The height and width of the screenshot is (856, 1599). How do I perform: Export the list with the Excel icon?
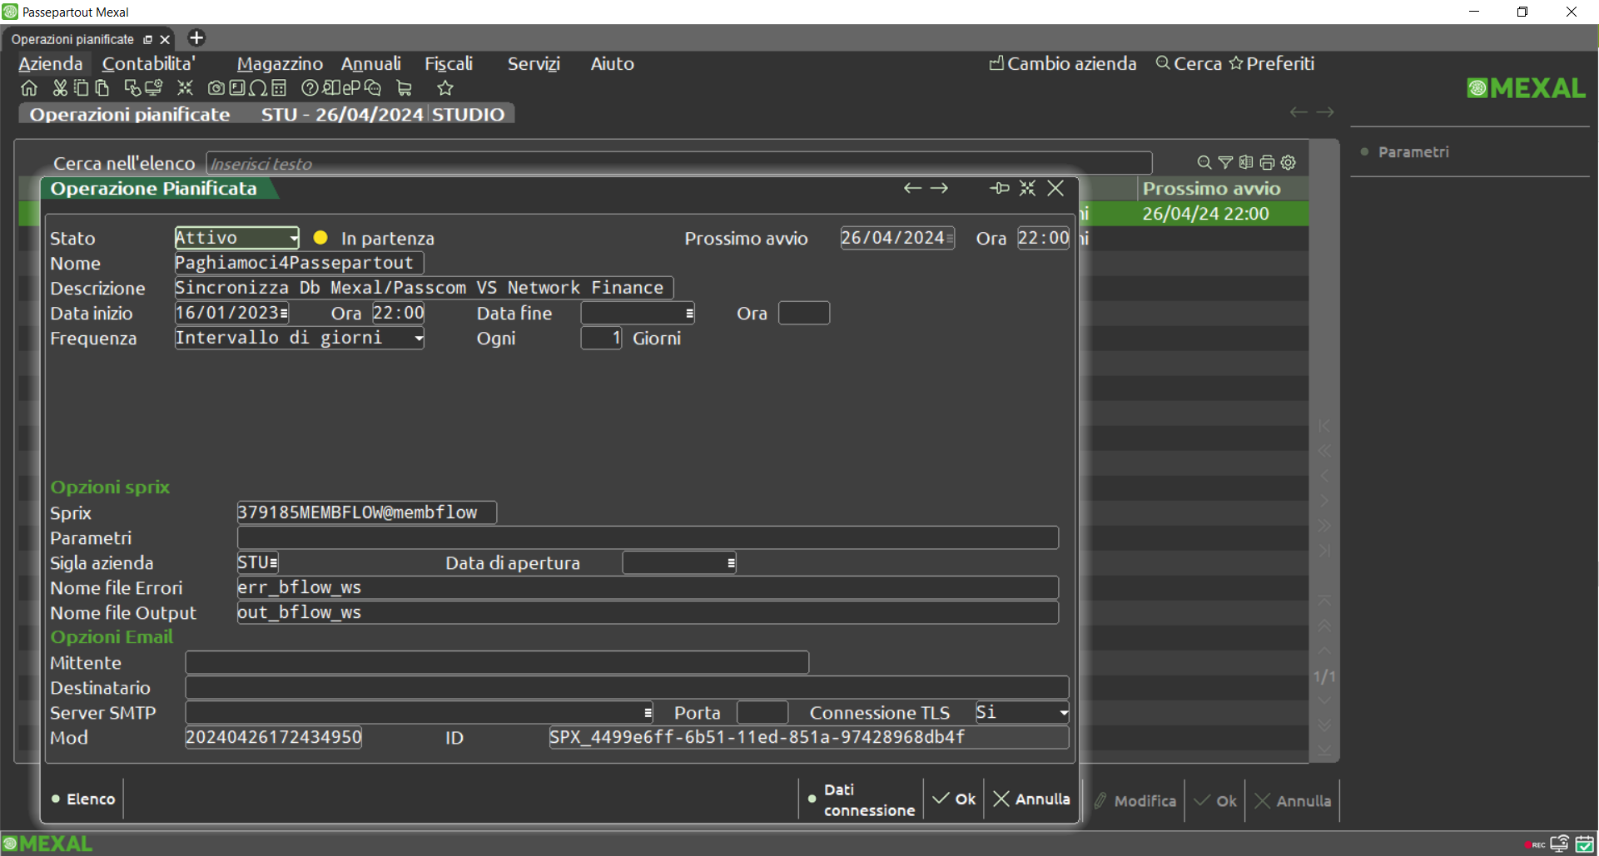click(x=1246, y=162)
